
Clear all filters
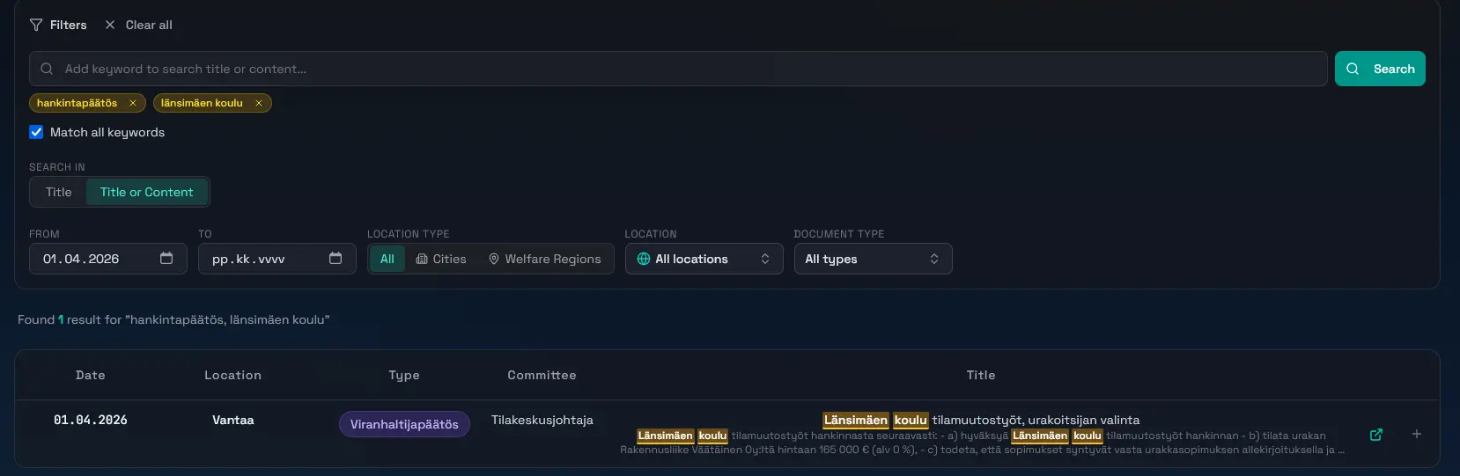[x=138, y=25]
